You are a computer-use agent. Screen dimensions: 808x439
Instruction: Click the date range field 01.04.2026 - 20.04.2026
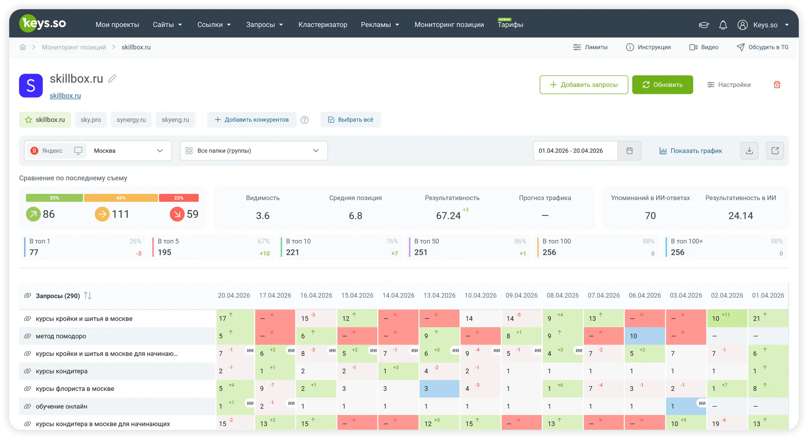[x=575, y=151]
